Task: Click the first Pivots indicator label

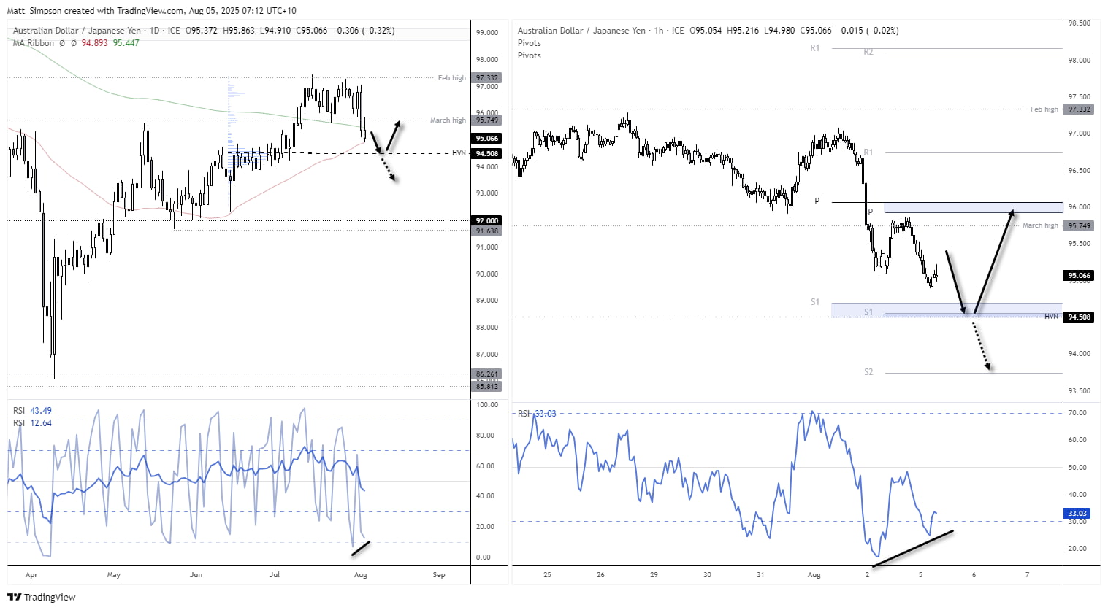Action: point(528,43)
